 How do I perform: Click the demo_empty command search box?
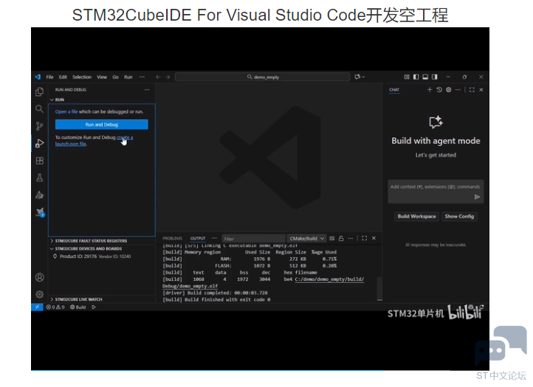pyautogui.click(x=262, y=77)
